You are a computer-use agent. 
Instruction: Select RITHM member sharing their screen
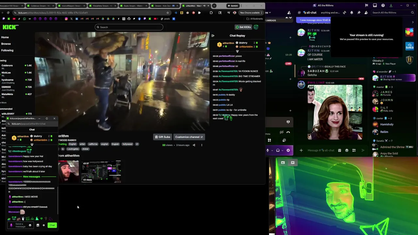click(394, 78)
